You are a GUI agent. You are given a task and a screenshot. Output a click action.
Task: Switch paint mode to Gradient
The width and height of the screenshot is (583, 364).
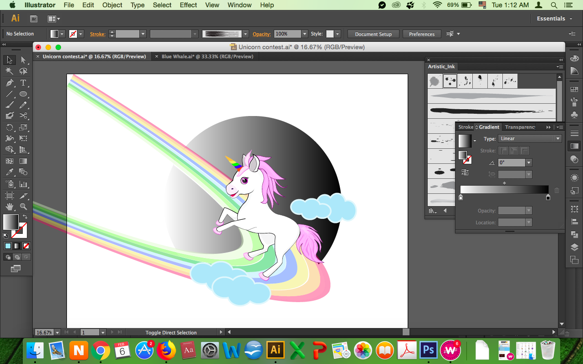[x=17, y=246]
